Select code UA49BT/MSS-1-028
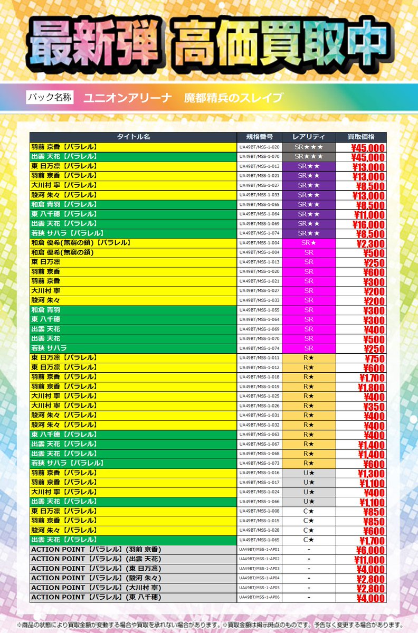Screen dimensions: 418x633 click(x=260, y=530)
